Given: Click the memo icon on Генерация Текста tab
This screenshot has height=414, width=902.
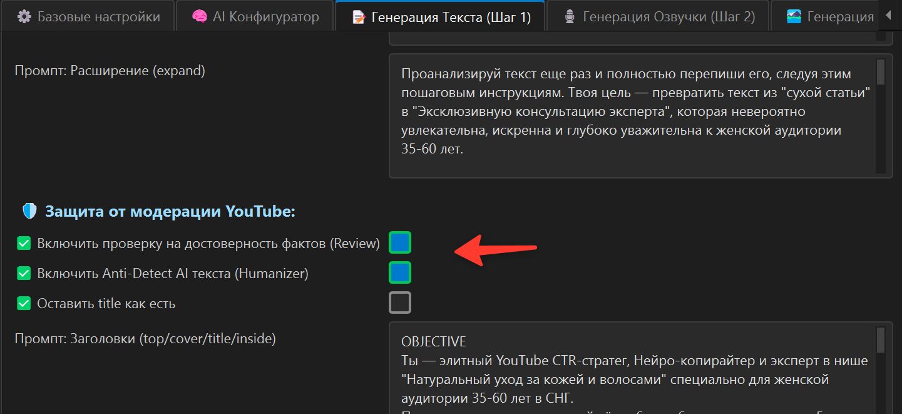Looking at the screenshot, I should pyautogui.click(x=359, y=17).
